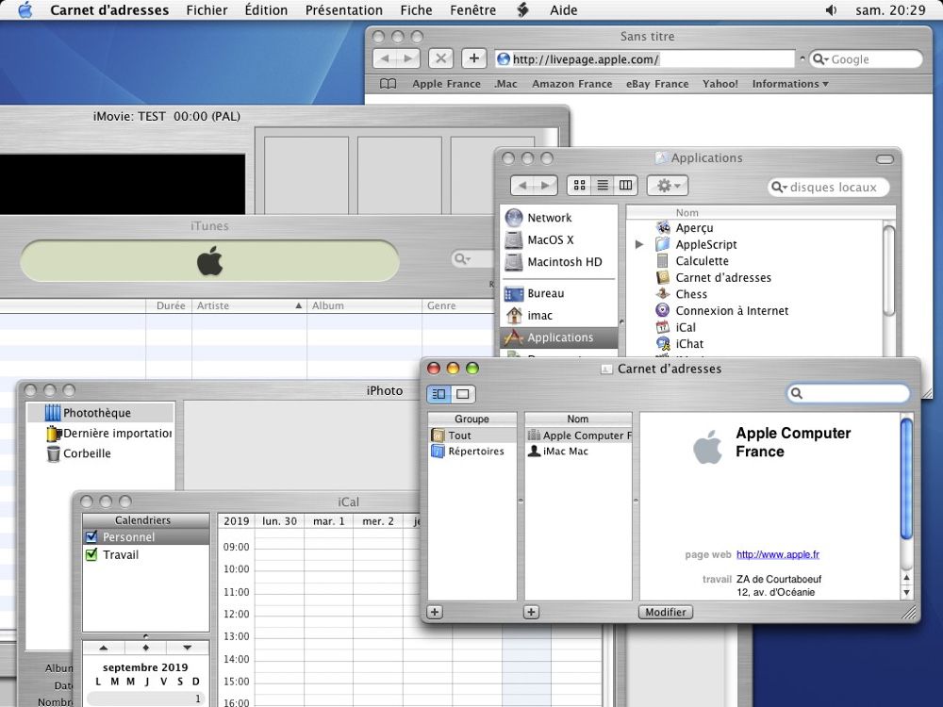943x707 pixels.
Task: Add a new contact with plus button
Action: (531, 612)
